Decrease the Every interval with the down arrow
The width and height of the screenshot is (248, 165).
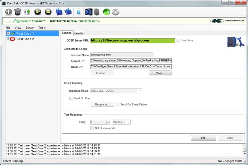coord(108,123)
